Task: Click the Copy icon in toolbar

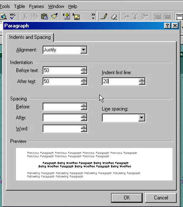Action: [34, 16]
